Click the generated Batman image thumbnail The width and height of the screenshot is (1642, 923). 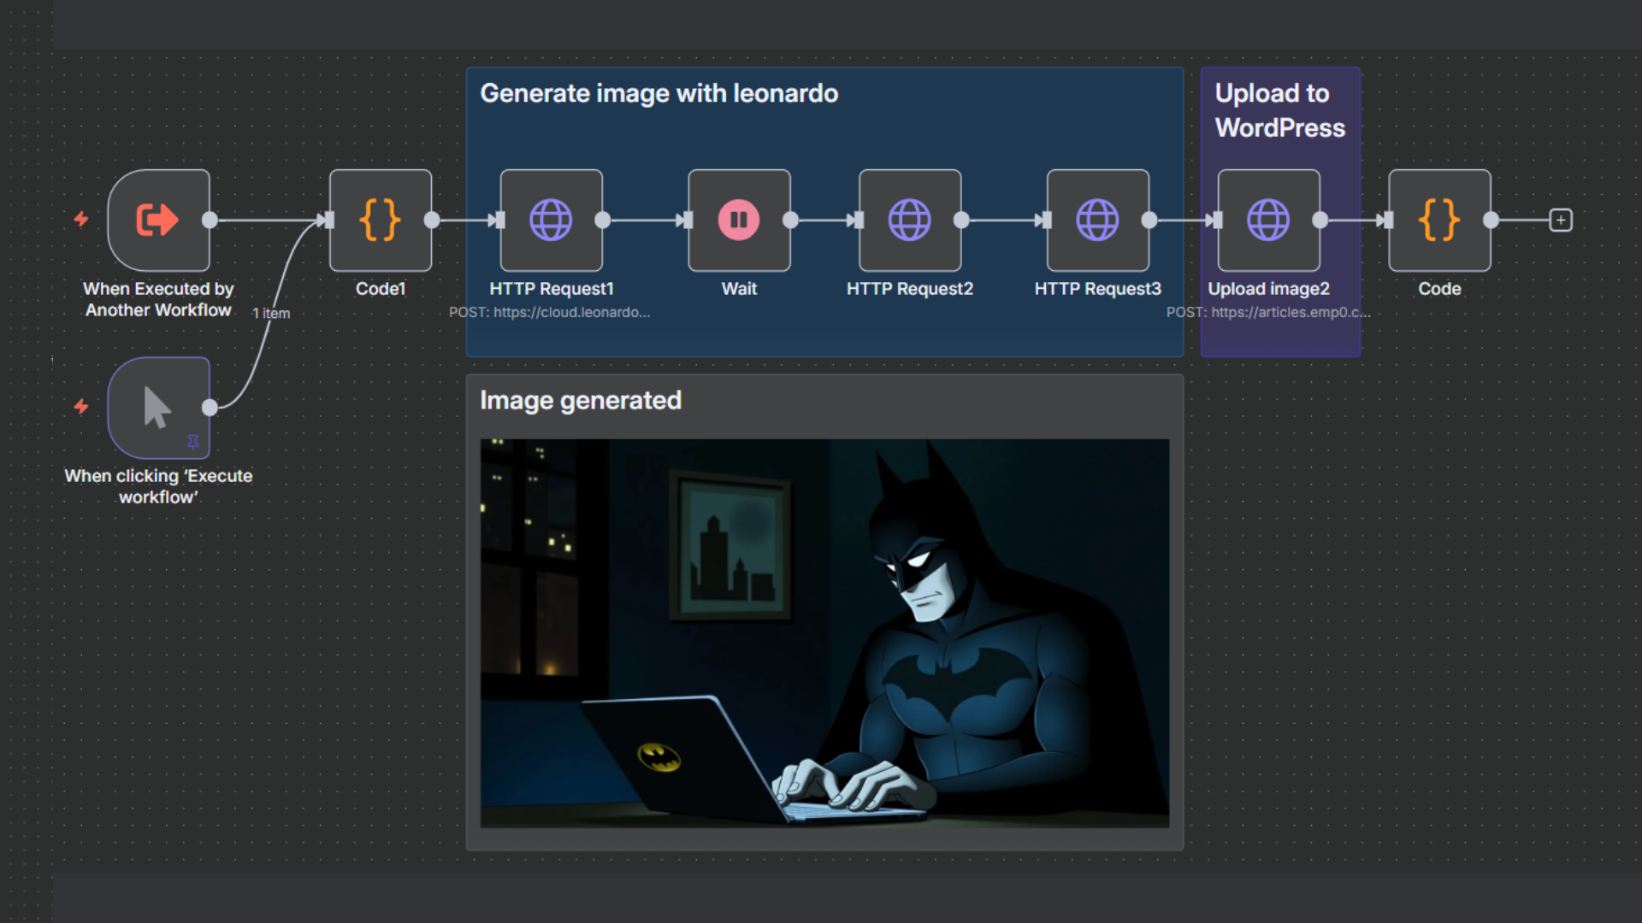coord(824,633)
